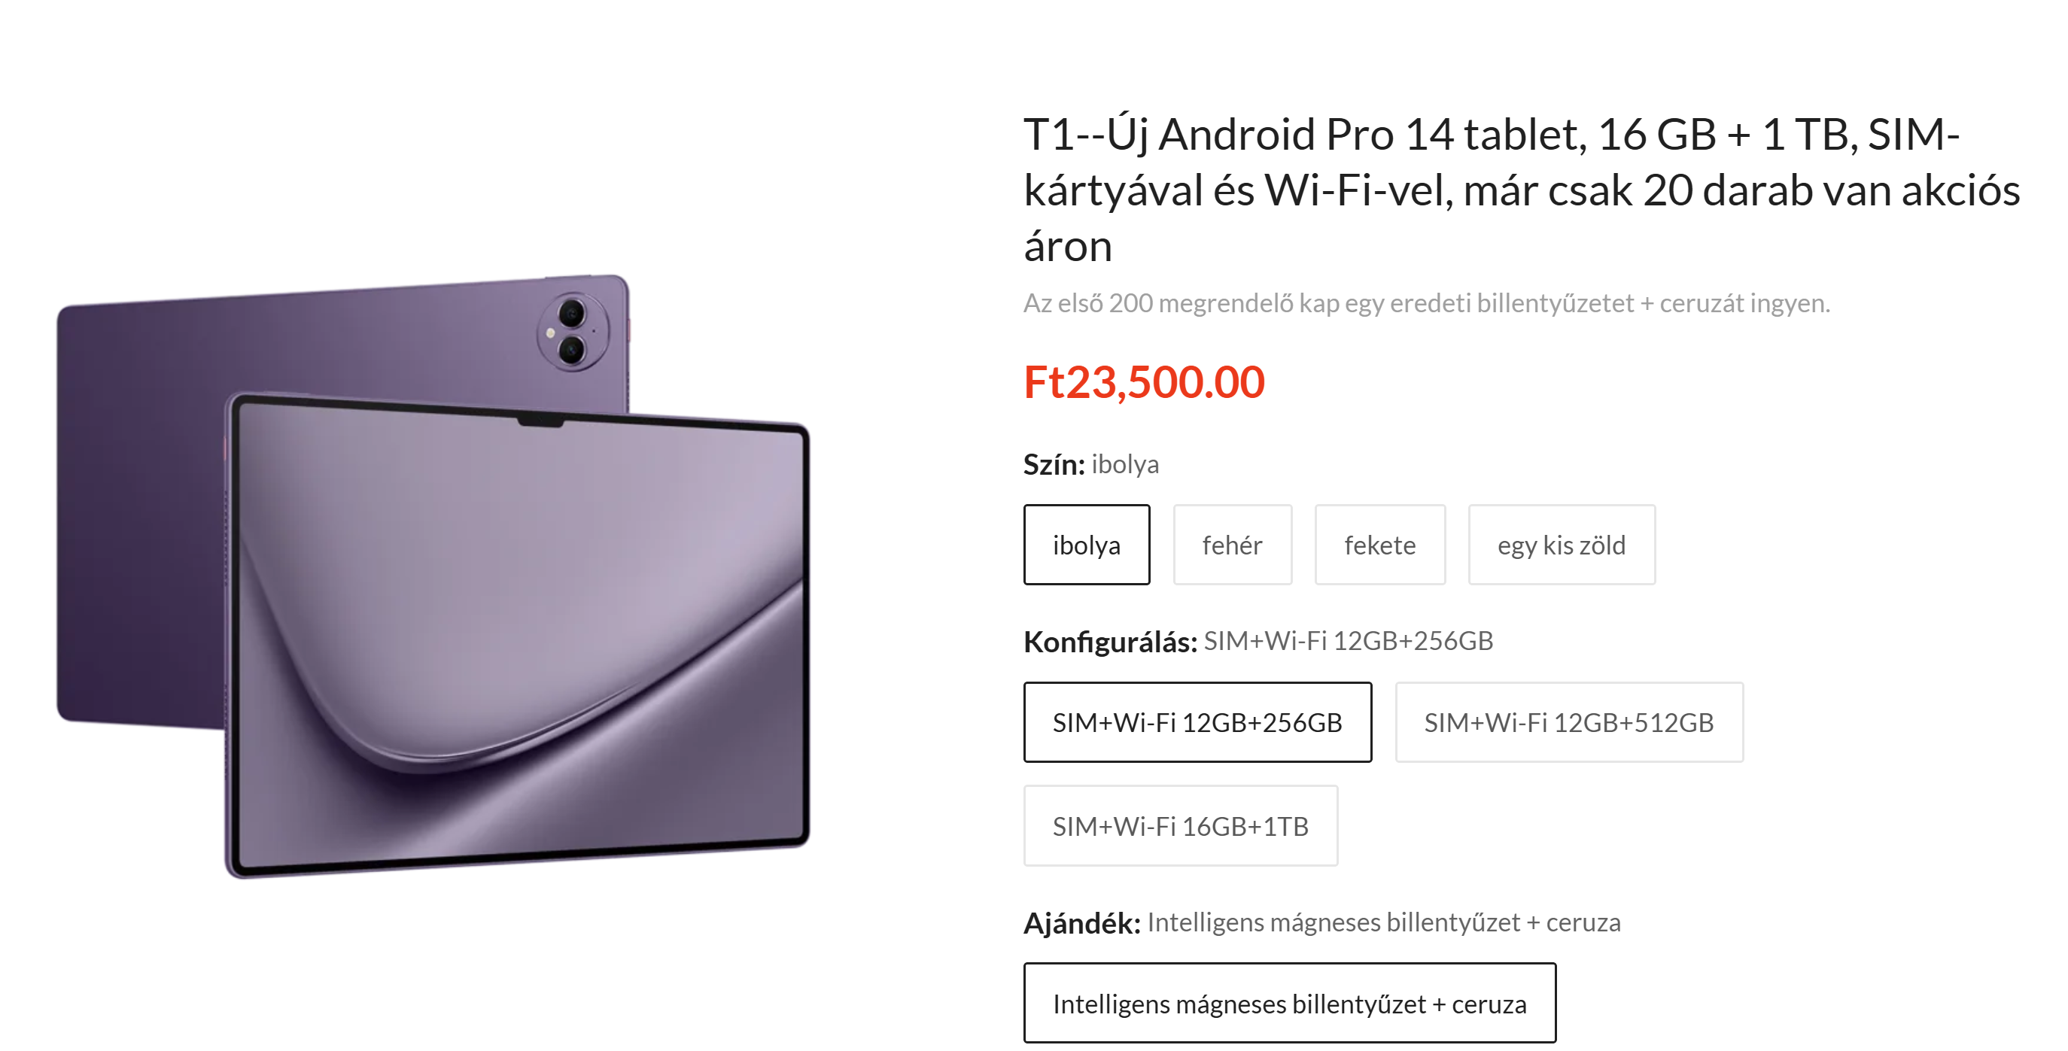Click the Ft23,500.00 price text

click(x=1144, y=382)
